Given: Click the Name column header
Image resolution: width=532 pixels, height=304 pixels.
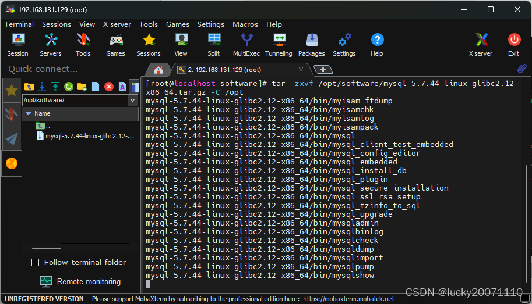Looking at the screenshot, I should [80, 113].
